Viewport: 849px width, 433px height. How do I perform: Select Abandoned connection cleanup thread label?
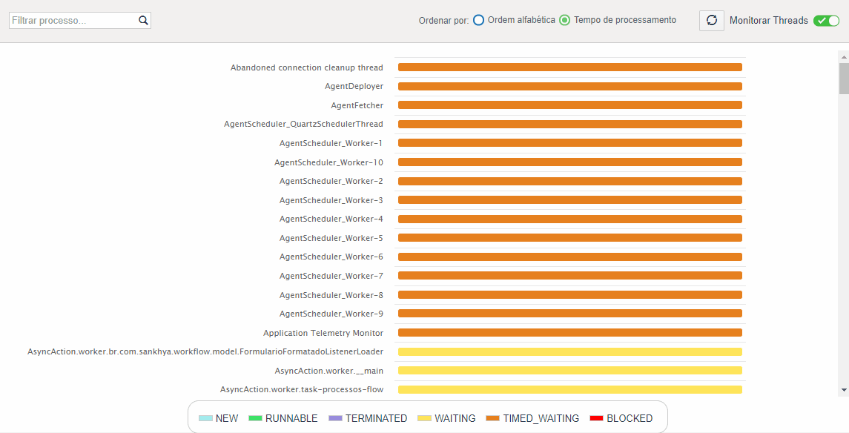[x=306, y=67]
